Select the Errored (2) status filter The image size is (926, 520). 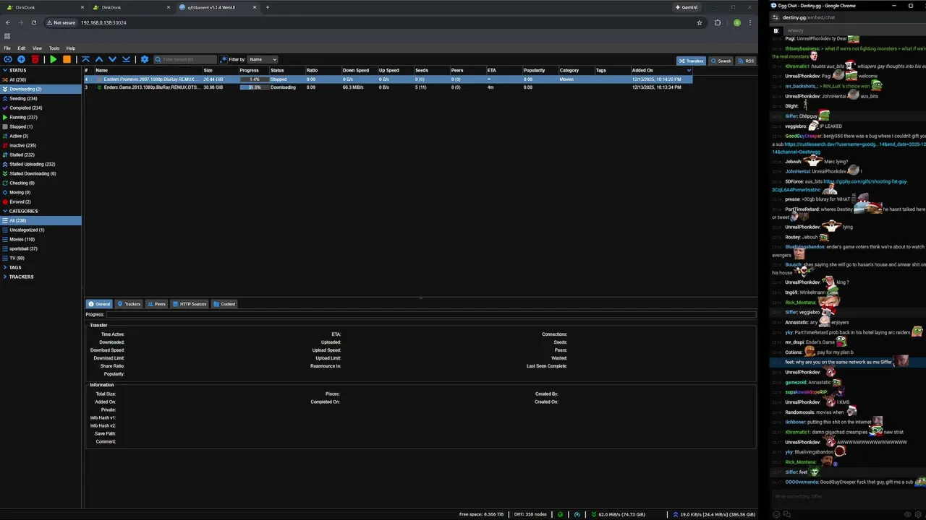pyautogui.click(x=41, y=201)
